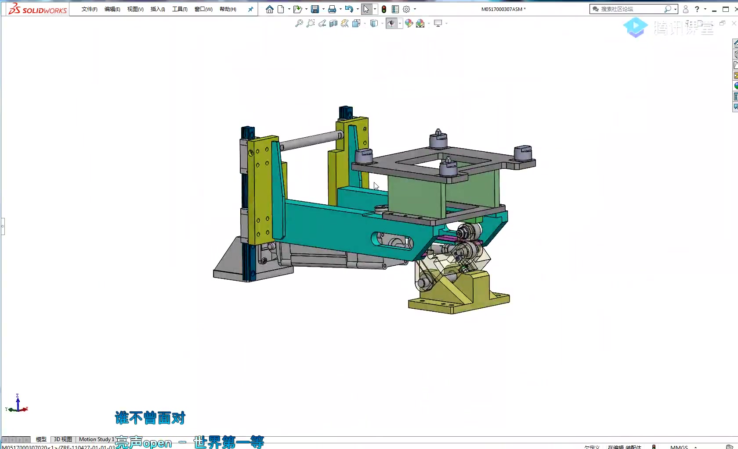Expand the left feature tree panel handle
738x449 pixels.
tap(2, 226)
